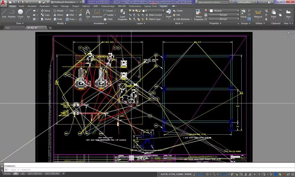Toggle lineweight display in status bar

click(x=232, y=174)
